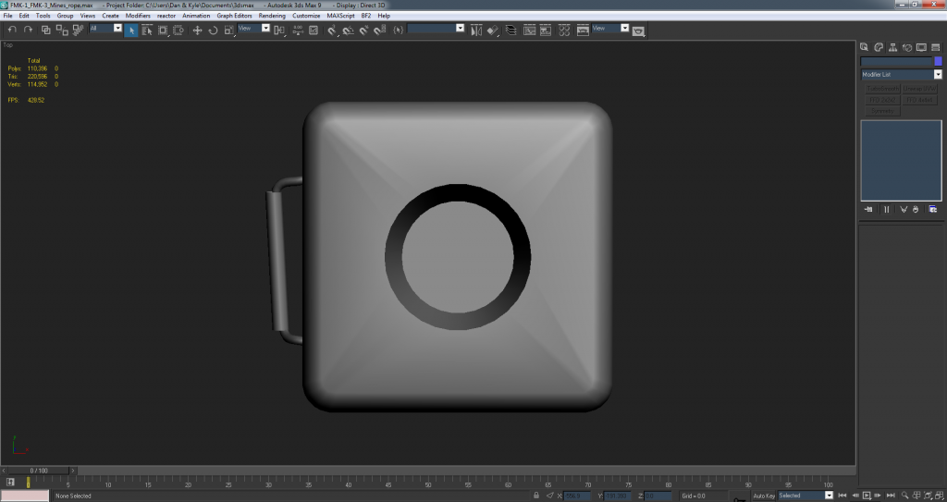Viewport: 947px width, 502px height.
Task: Open the Display command panel tab
Action: pos(923,46)
